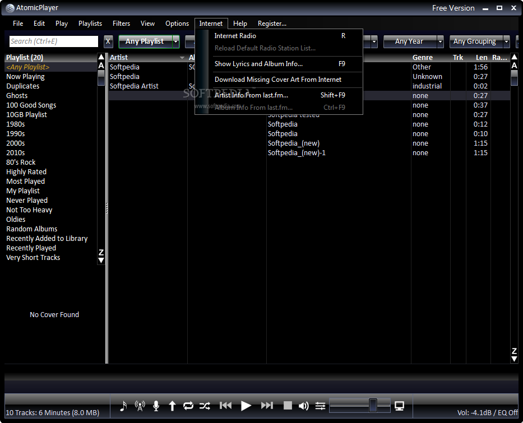Open the Options menu
Image resolution: width=523 pixels, height=423 pixels.
click(x=177, y=24)
